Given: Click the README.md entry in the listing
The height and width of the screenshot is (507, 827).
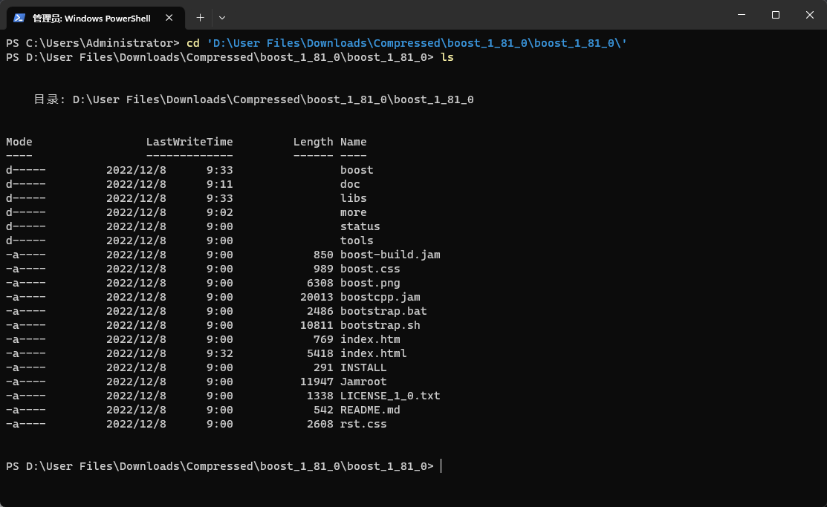Looking at the screenshot, I should click(370, 410).
